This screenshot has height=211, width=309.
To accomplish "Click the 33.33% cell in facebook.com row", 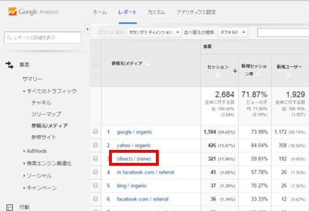I will [x=259, y=199].
